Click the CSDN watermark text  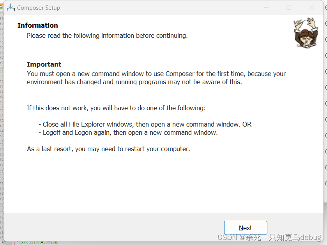pyautogui.click(x=269, y=237)
